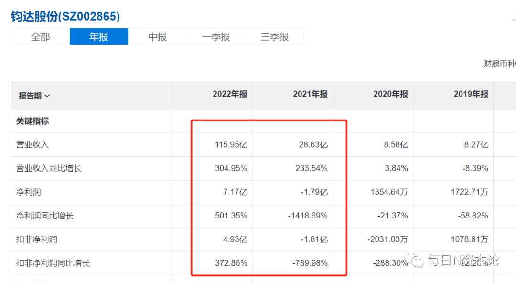Click the 233.54% growth value
Screen dimensions: 516x283
tap(312, 168)
